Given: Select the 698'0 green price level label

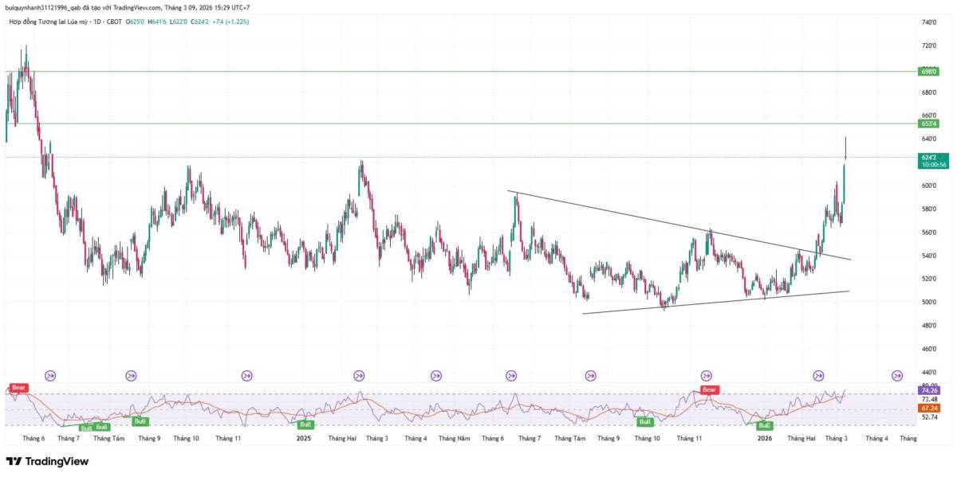Looking at the screenshot, I should (928, 72).
